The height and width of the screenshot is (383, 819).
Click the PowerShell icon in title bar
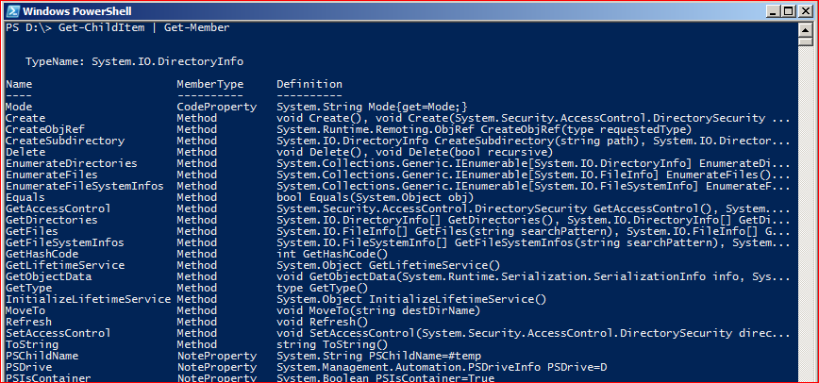(x=12, y=11)
